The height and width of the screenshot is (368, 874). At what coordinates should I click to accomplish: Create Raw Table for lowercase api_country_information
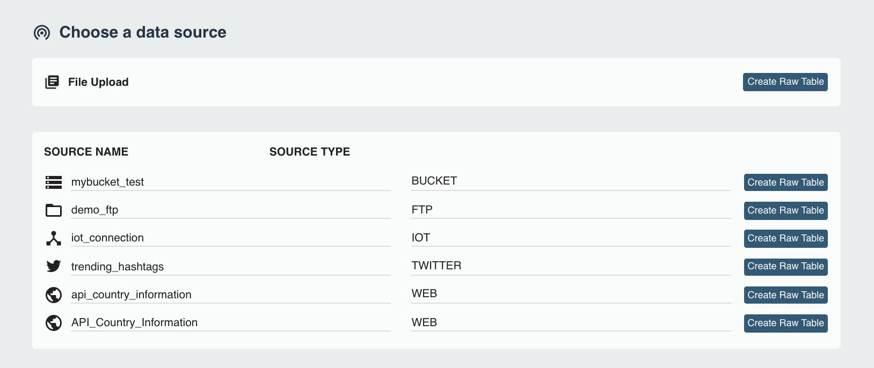tap(785, 295)
